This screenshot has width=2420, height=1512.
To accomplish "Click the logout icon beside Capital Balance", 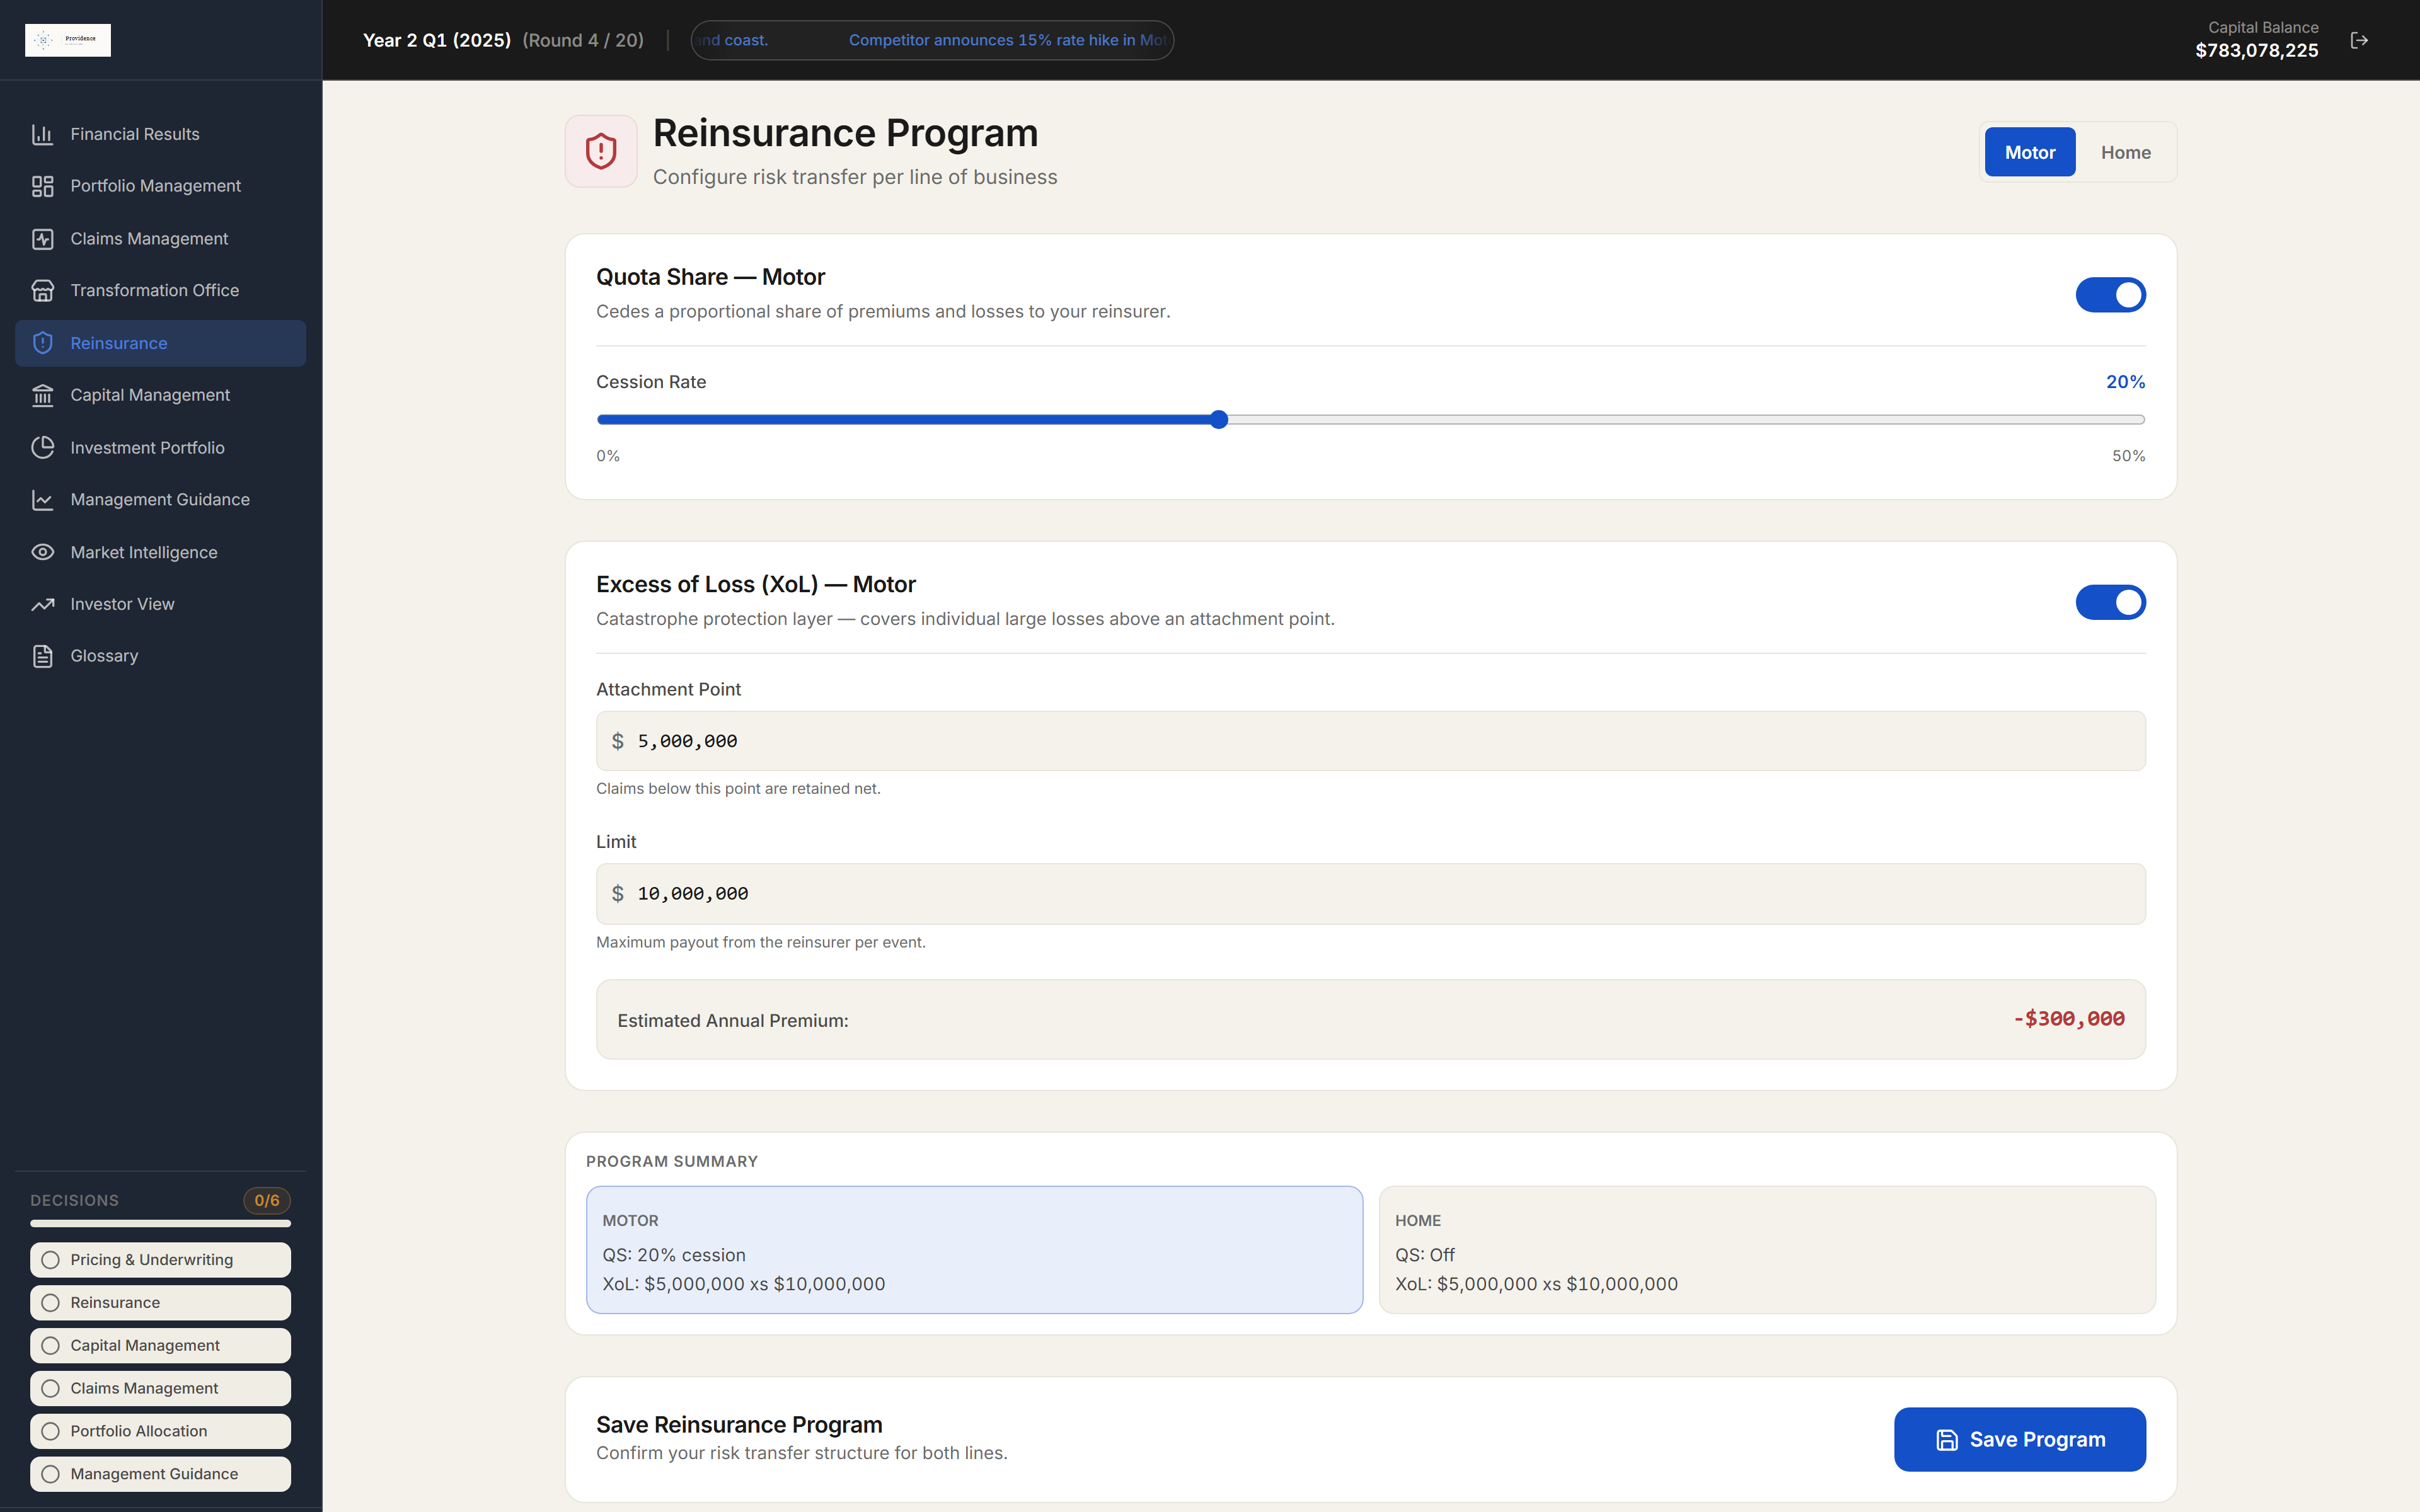I will click(x=2359, y=40).
